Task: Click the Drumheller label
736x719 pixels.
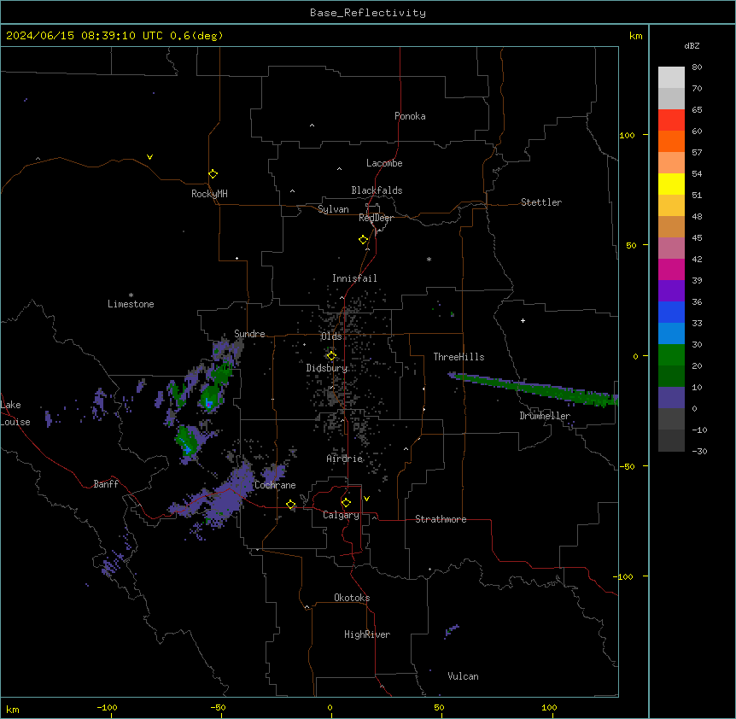Action: [x=545, y=416]
